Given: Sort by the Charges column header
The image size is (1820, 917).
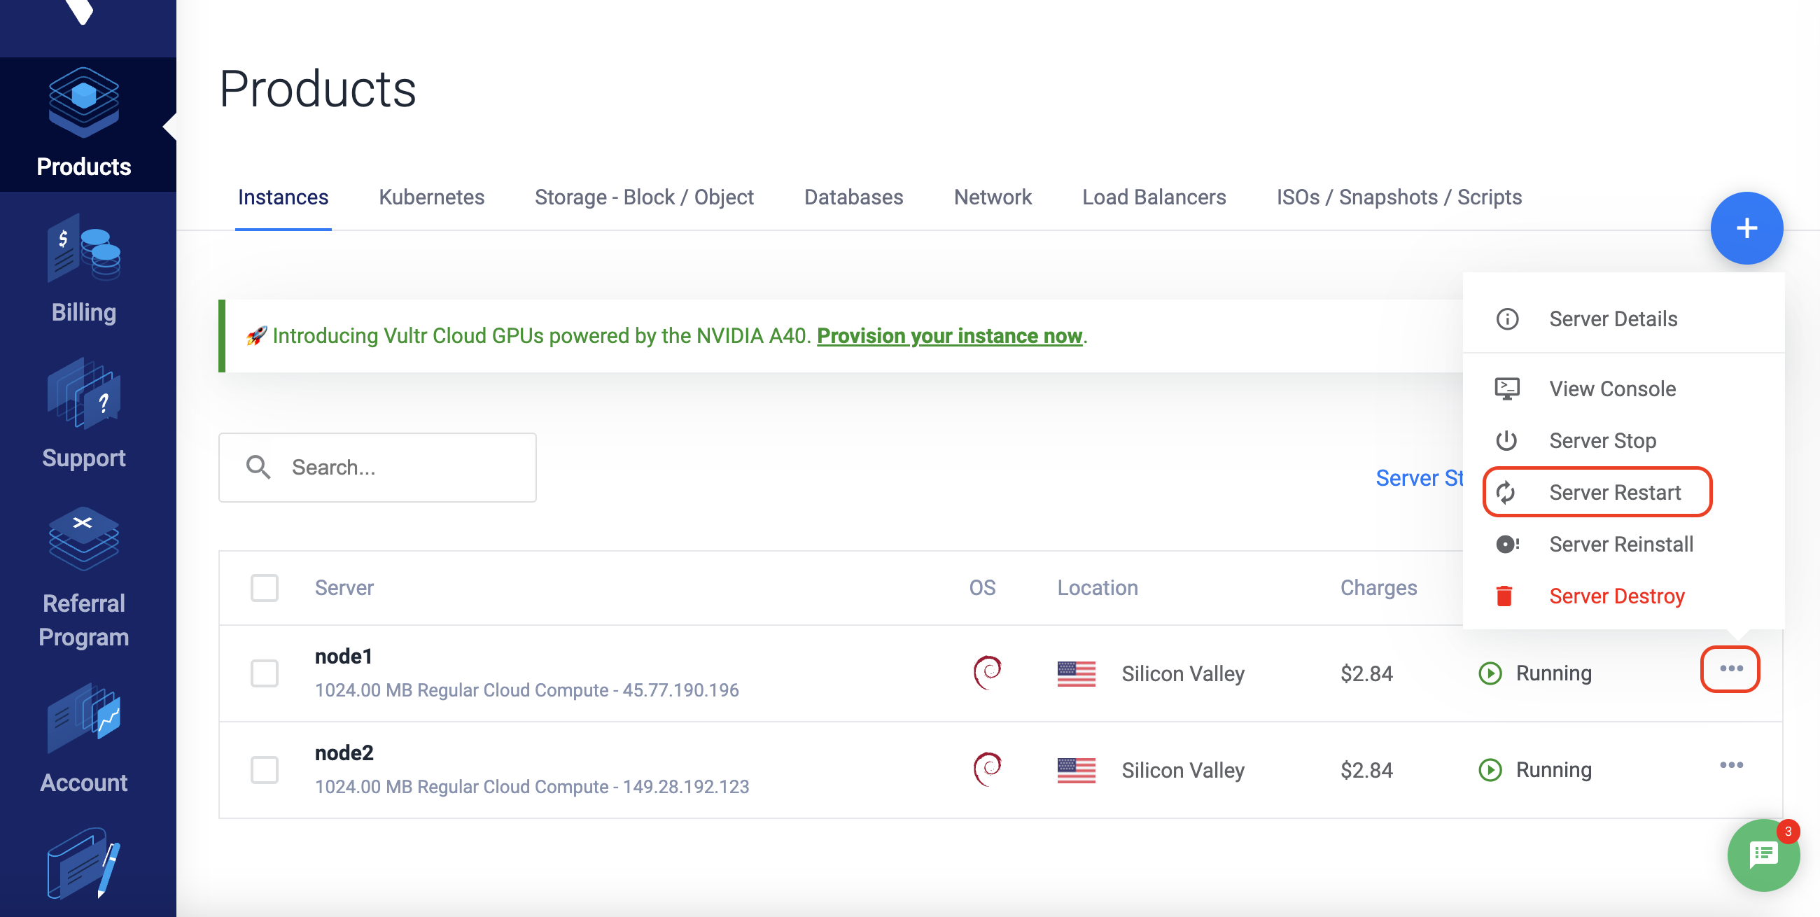Looking at the screenshot, I should tap(1378, 588).
